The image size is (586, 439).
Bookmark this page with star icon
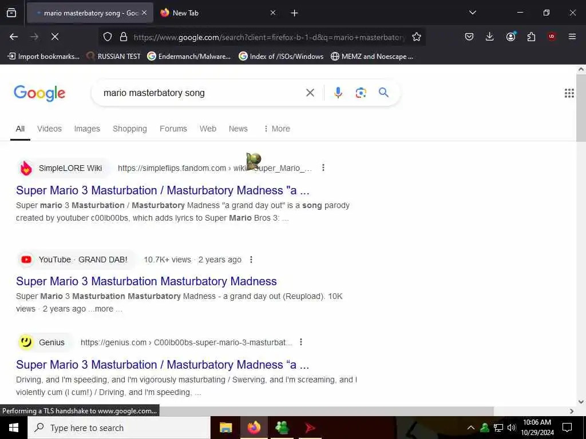417,37
